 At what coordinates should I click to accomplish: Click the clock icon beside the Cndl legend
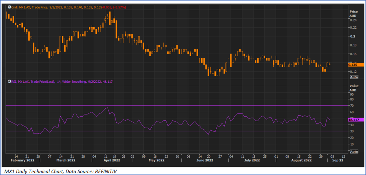coord(9,7)
